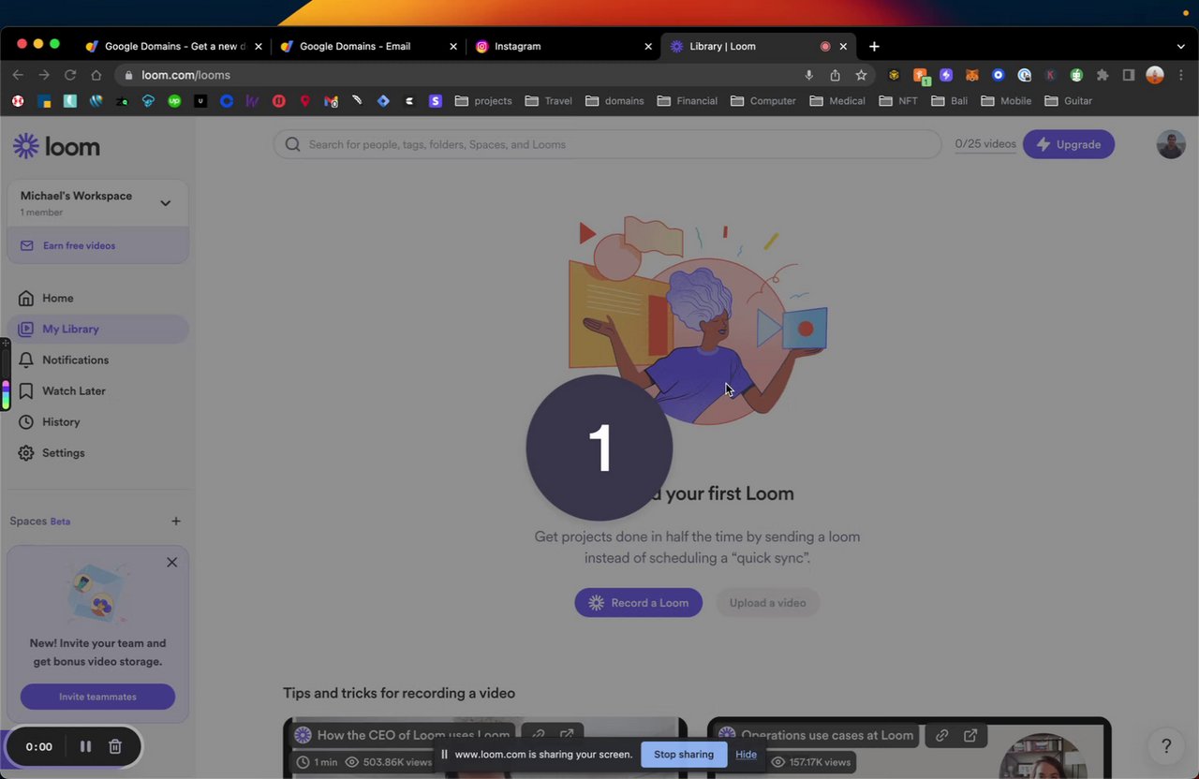Open the Travel bookmark folder
1199x779 pixels.
coord(549,100)
